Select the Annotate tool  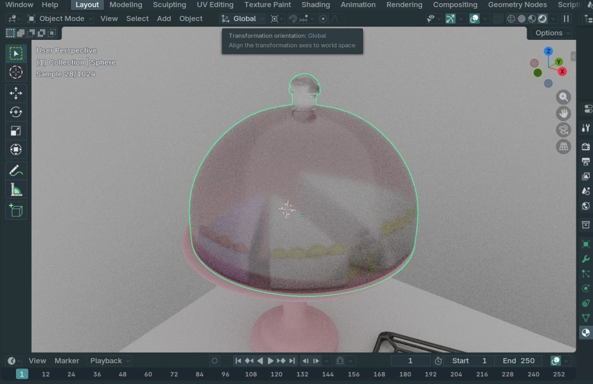coord(16,170)
